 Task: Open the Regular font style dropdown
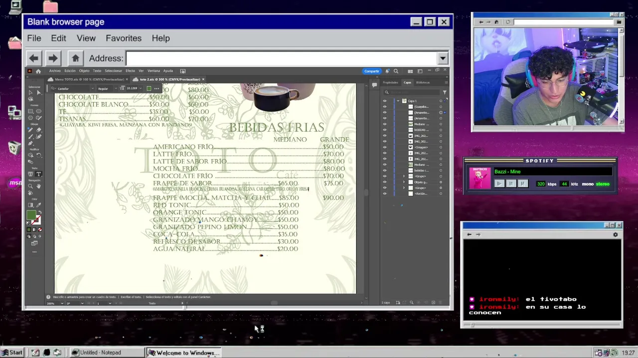116,89
